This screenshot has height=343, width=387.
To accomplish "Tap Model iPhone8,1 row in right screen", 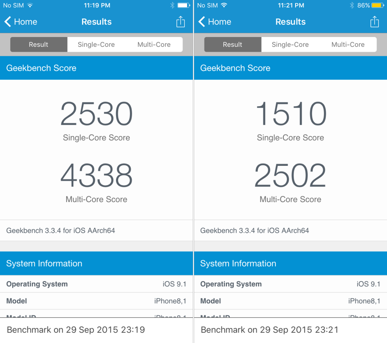I will coord(291,301).
